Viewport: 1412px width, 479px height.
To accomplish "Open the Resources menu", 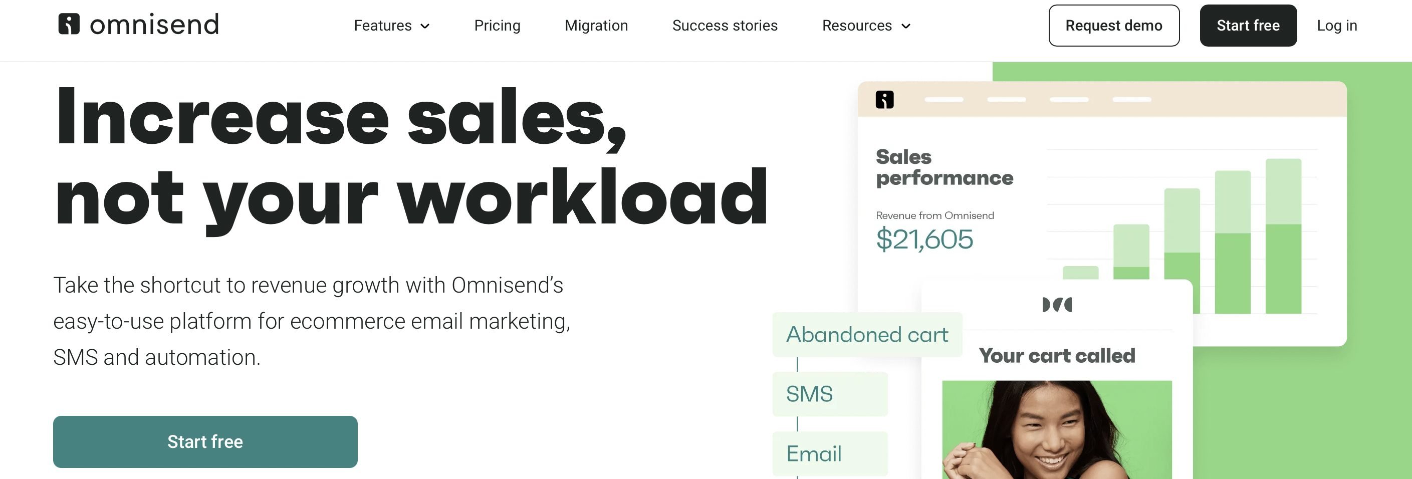I will point(857,26).
